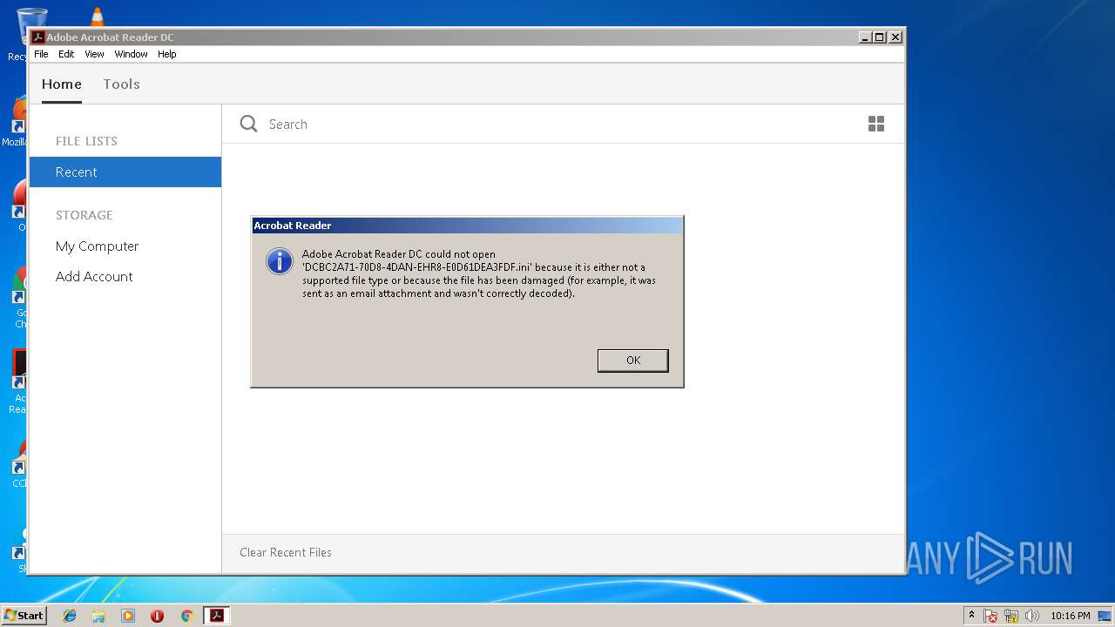Open the Window menu

click(x=131, y=54)
